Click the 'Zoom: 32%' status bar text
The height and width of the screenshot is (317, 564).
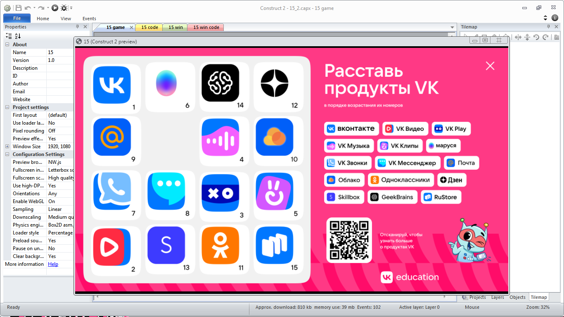(x=538, y=307)
